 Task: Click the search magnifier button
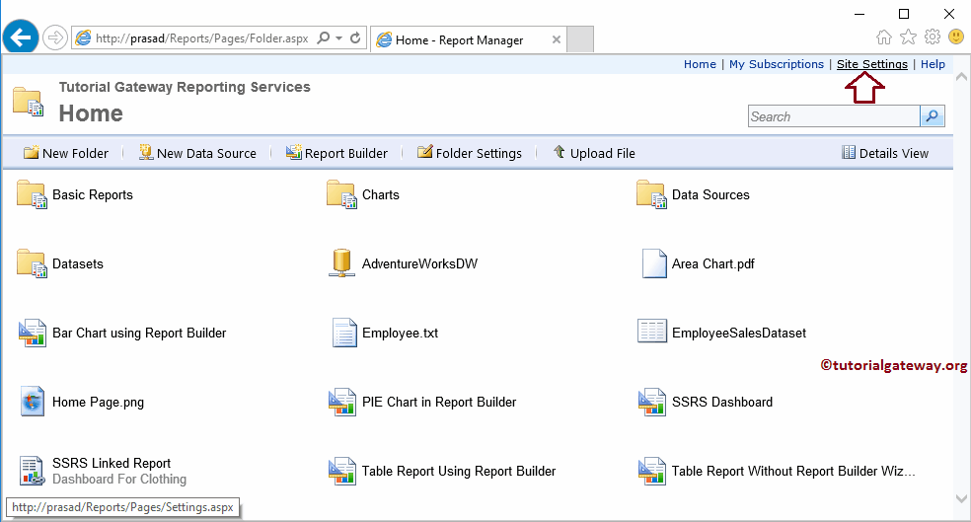pyautogui.click(x=933, y=116)
